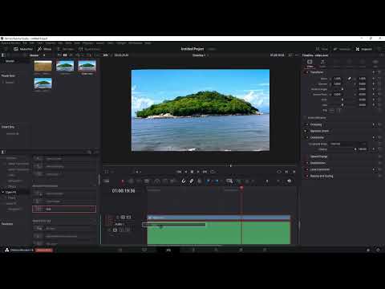The height and width of the screenshot is (289, 385).
Task: Click the blue marker icon
Action: click(217, 181)
